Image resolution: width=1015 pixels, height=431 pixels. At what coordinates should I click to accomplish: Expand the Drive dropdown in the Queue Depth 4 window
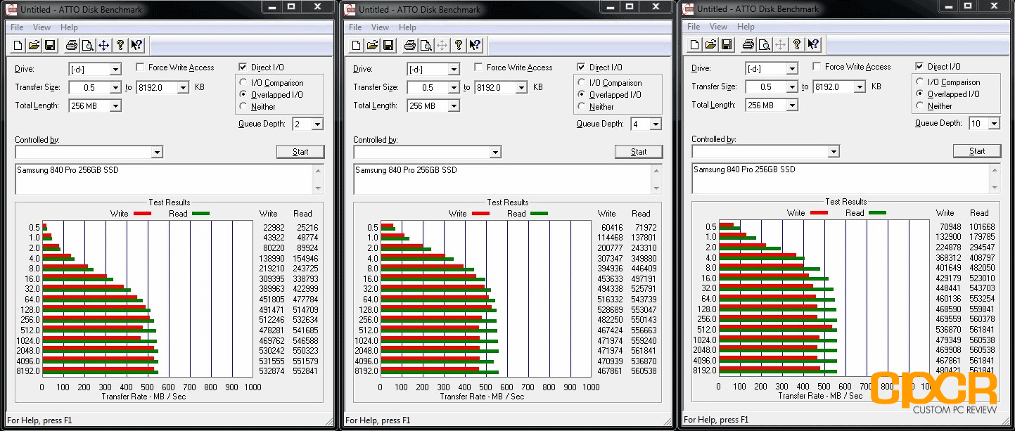(454, 70)
